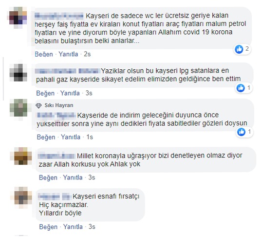Click Beğen under the Kayseri esnafı fırsatçı comment

(x=48, y=227)
